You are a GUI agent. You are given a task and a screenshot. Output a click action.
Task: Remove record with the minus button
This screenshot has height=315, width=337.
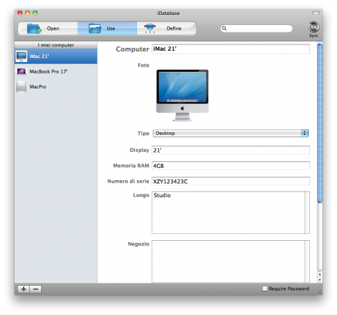(x=36, y=289)
